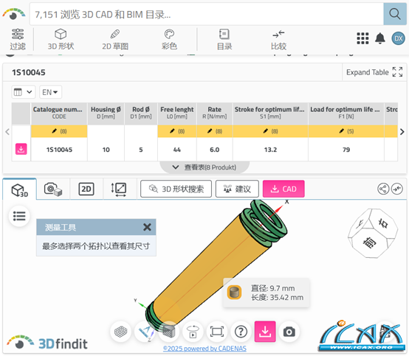This screenshot has width=409, height=356.
Task: Click the search magnifier button
Action: click(x=395, y=14)
